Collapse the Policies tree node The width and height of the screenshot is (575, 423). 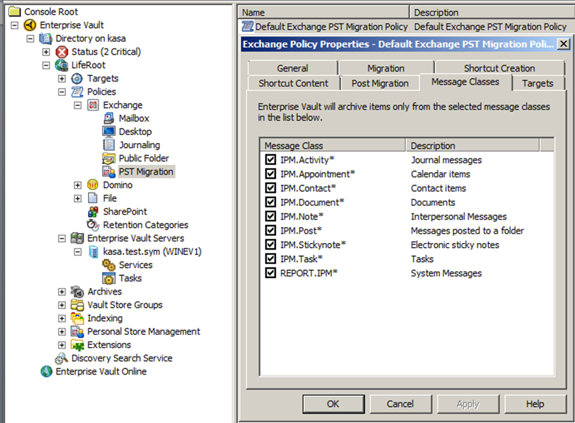click(x=62, y=92)
